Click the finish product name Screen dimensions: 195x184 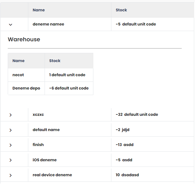tap(38, 145)
